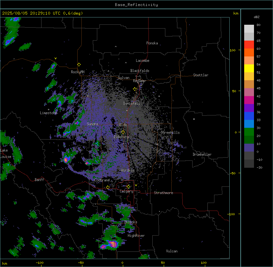
Task: Pick the green 20-30 dBZ legend swatch
Action: tap(249, 132)
